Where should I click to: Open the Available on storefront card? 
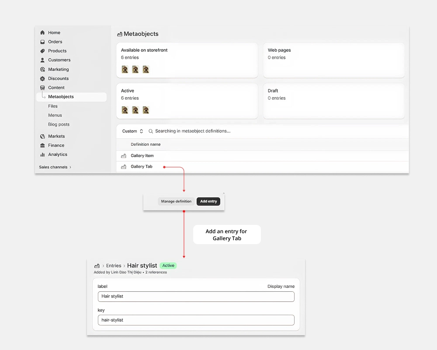[187, 60]
